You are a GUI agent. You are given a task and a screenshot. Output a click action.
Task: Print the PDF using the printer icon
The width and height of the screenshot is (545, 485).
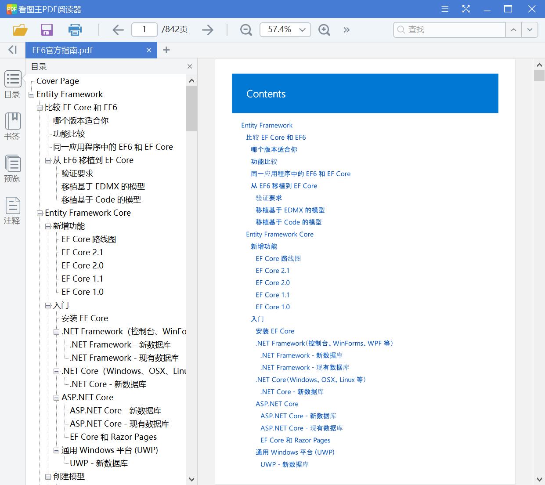coord(75,29)
